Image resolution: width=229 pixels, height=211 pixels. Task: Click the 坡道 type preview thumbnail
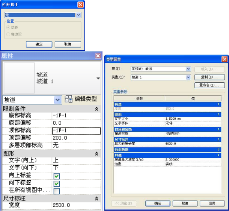tap(19, 78)
